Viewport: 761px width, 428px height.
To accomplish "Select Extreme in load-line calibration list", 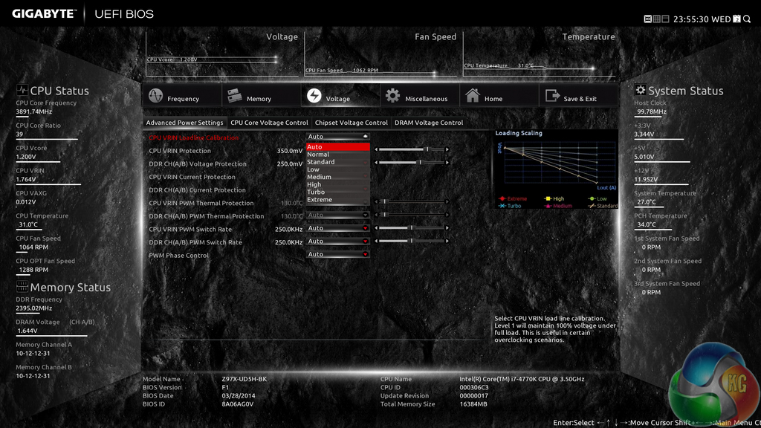I will coord(320,200).
